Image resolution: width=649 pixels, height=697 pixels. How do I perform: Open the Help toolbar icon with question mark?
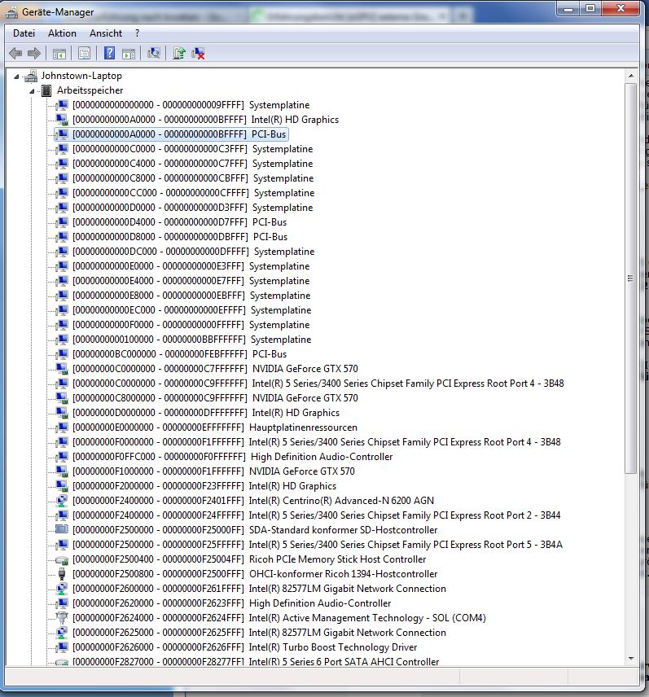(109, 54)
